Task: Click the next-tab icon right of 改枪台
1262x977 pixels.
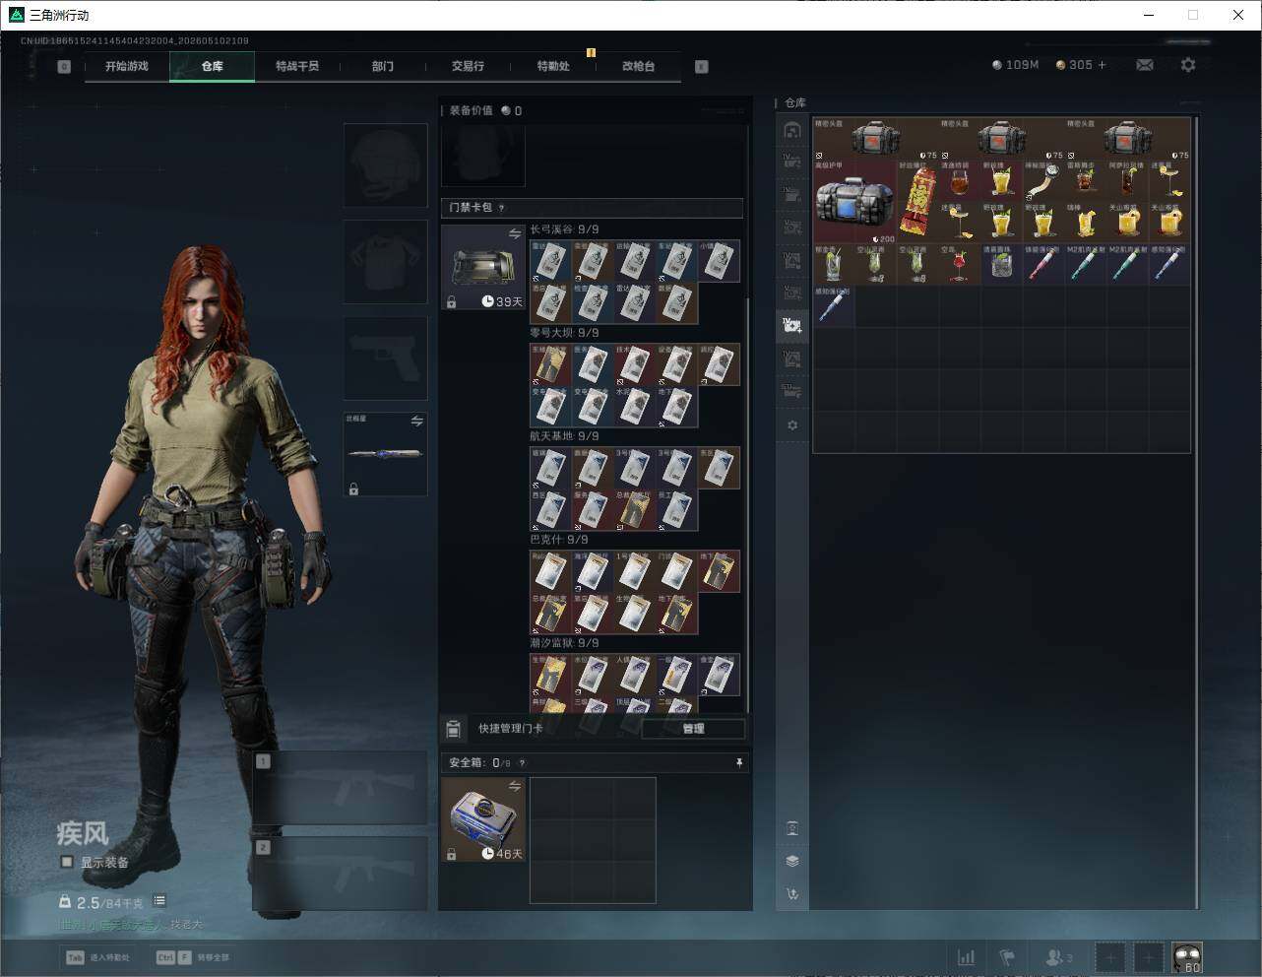Action: 702,67
